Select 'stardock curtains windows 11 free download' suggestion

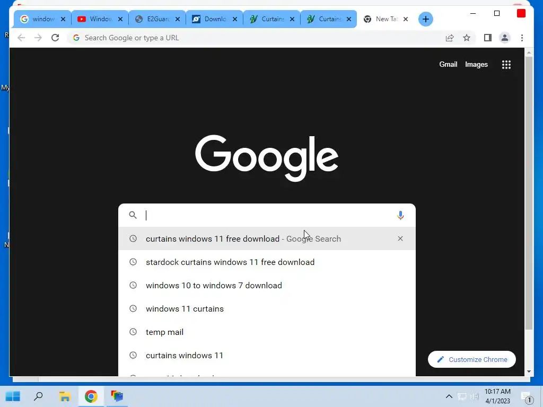(x=267, y=262)
